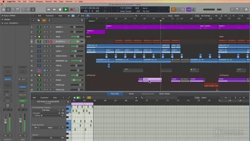Click the Add Track plus button
The width and height of the screenshot is (250, 141).
pos(34,20)
